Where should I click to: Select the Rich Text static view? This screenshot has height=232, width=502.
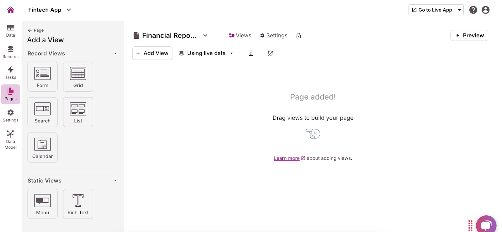[x=78, y=204]
